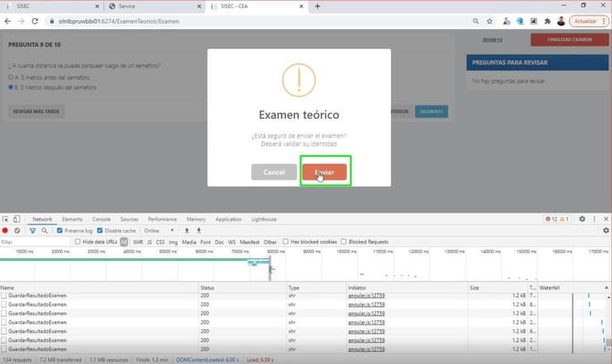This screenshot has width=612, height=364.
Task: Uncheck the Disable cache checkbox
Action: [100, 230]
